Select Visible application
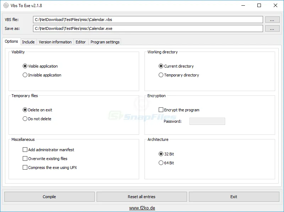Image resolution: width=284 pixels, height=212 pixels. pyautogui.click(x=40, y=66)
